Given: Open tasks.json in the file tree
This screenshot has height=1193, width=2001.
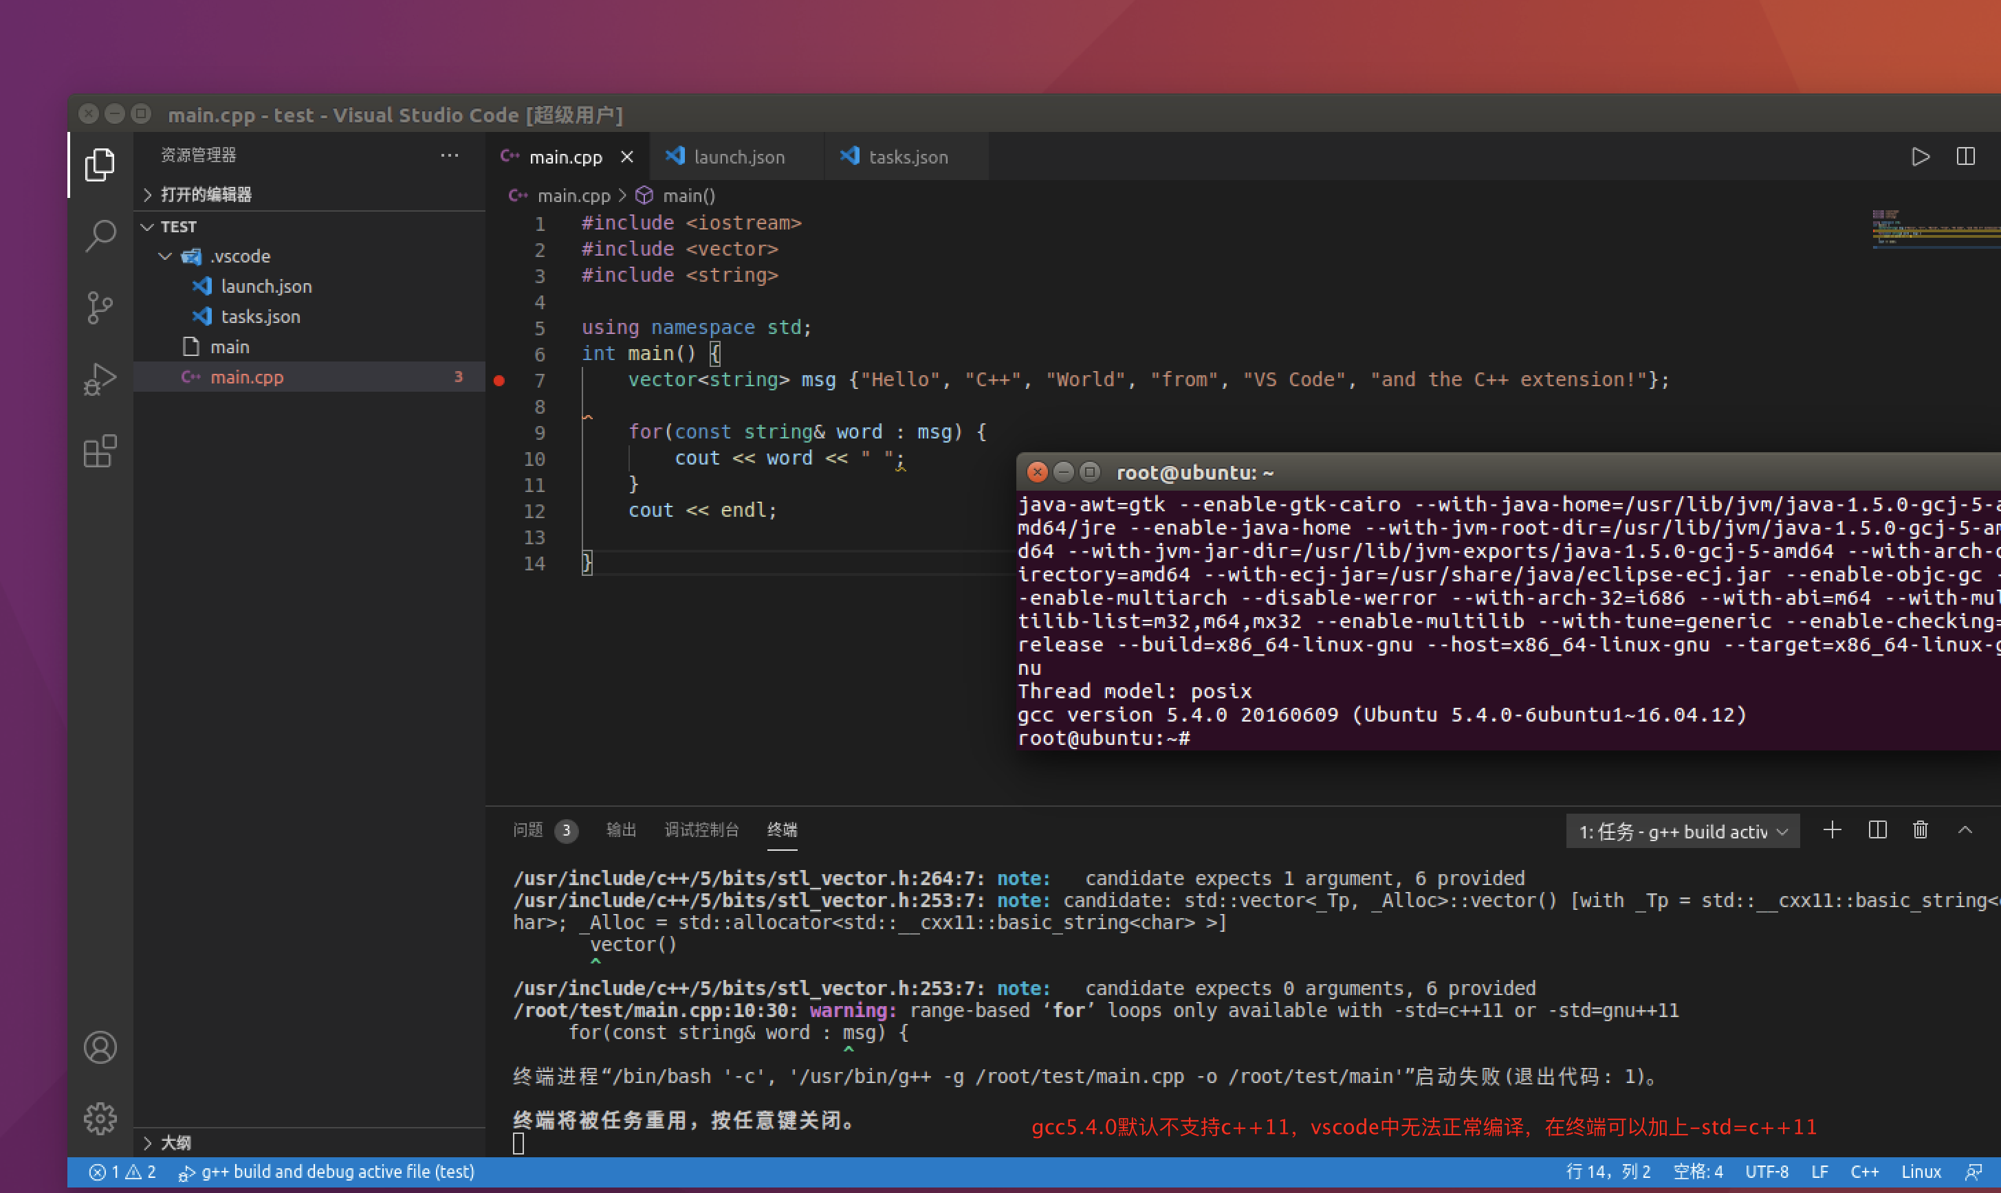Looking at the screenshot, I should [x=309, y=317].
